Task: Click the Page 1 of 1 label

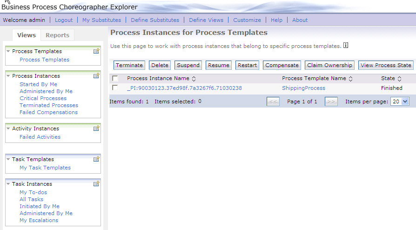Action: [302, 101]
